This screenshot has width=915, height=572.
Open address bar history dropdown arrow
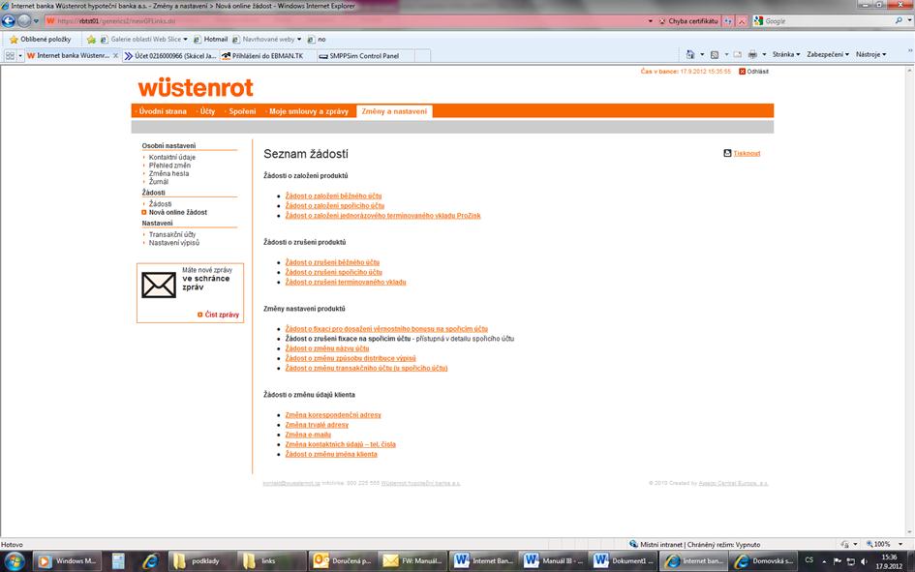651,21
